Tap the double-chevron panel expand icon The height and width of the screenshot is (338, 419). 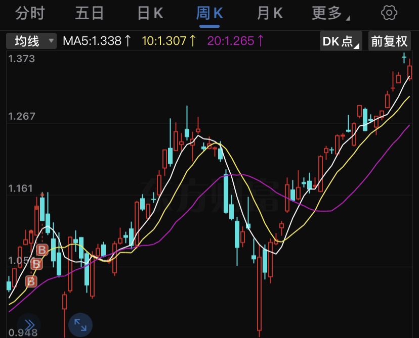point(29,325)
